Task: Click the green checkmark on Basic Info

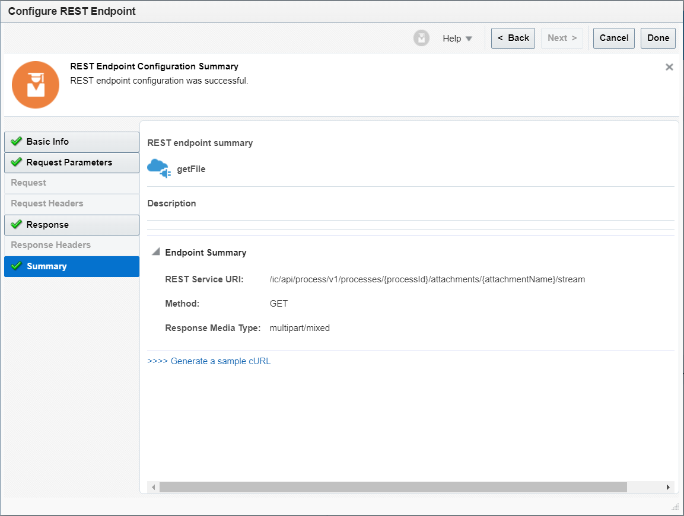Action: point(17,142)
